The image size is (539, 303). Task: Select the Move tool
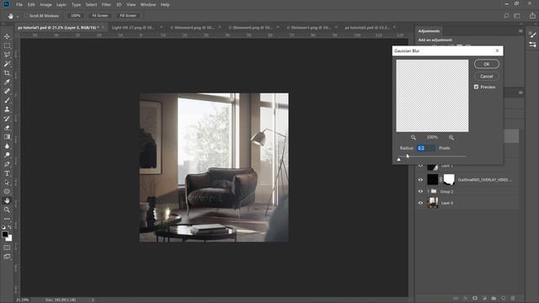[x=7, y=36]
